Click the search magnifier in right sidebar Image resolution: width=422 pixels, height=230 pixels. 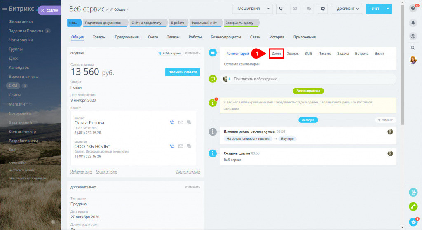click(x=413, y=48)
